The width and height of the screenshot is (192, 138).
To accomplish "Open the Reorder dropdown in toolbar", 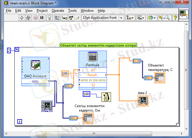I will coord(152,18).
